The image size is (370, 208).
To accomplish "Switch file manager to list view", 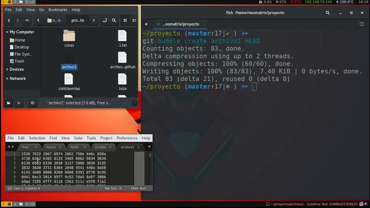I will [x=134, y=20].
